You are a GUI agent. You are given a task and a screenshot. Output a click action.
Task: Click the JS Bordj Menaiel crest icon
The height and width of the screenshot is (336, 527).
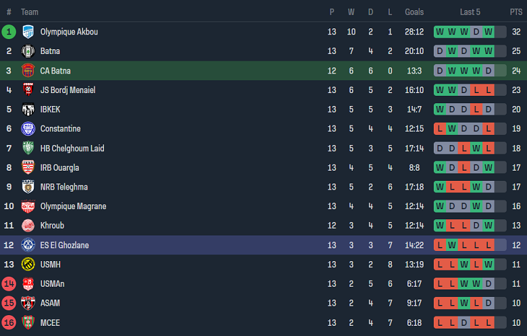(x=28, y=90)
